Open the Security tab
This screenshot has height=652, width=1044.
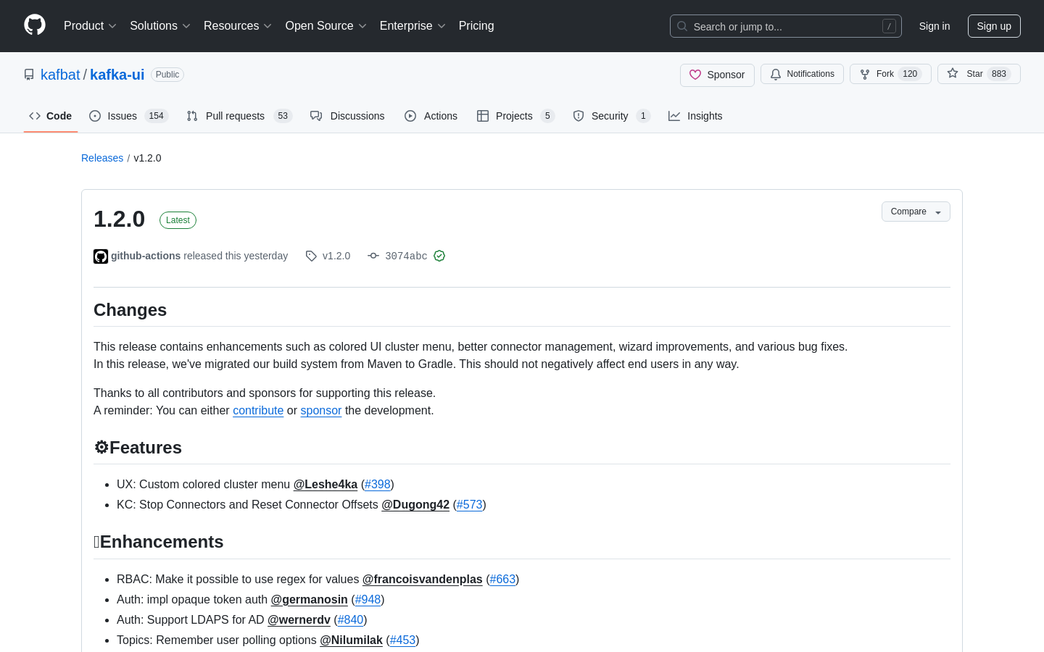point(612,116)
